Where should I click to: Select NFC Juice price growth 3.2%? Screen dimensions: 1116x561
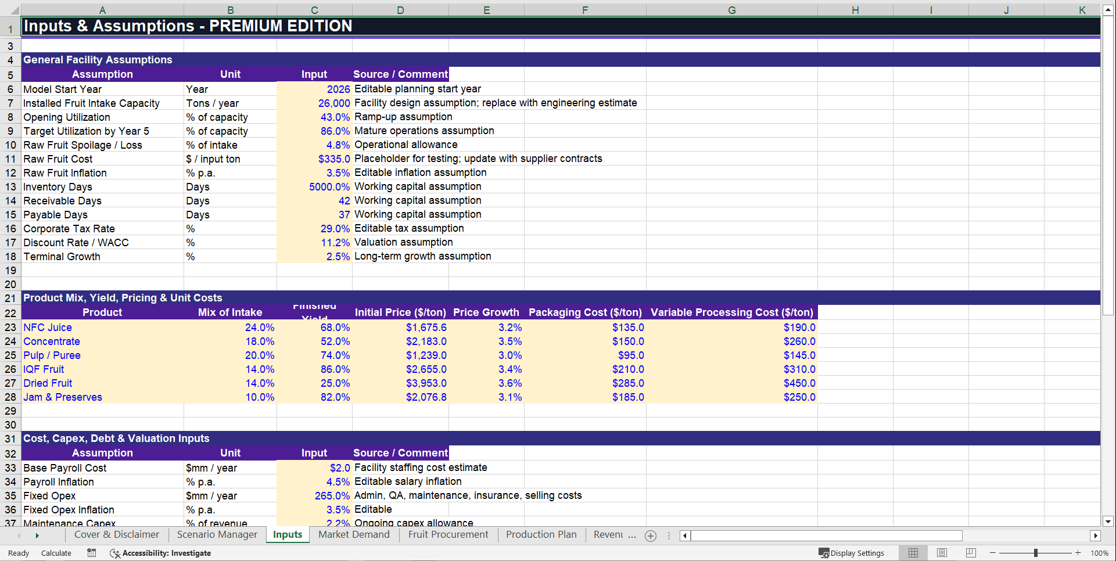pos(486,328)
